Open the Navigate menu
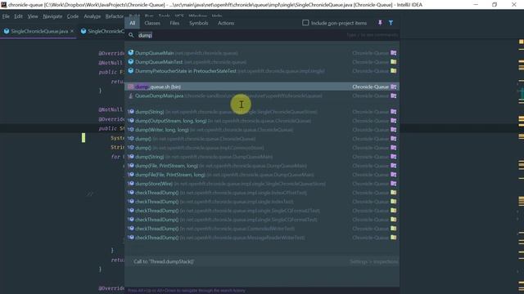This screenshot has height=294, width=524. click(52, 16)
